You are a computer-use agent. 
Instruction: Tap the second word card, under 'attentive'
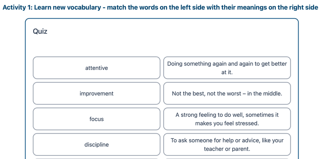[96, 93]
